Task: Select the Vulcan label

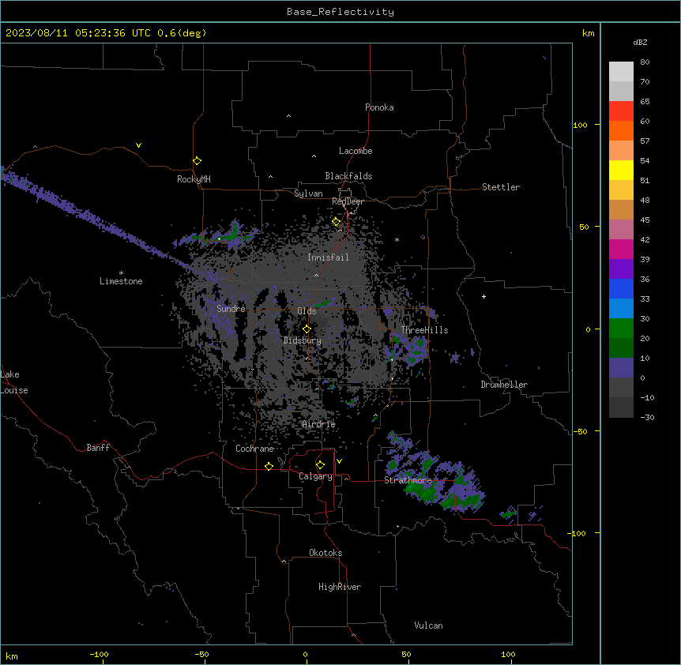Action: tap(428, 626)
